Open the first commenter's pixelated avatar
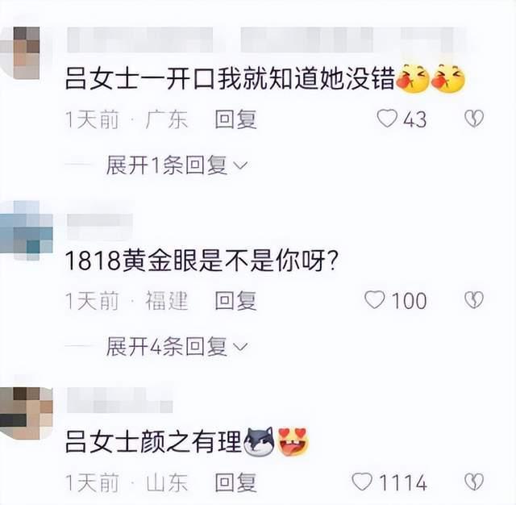The image size is (516, 505). (21, 52)
